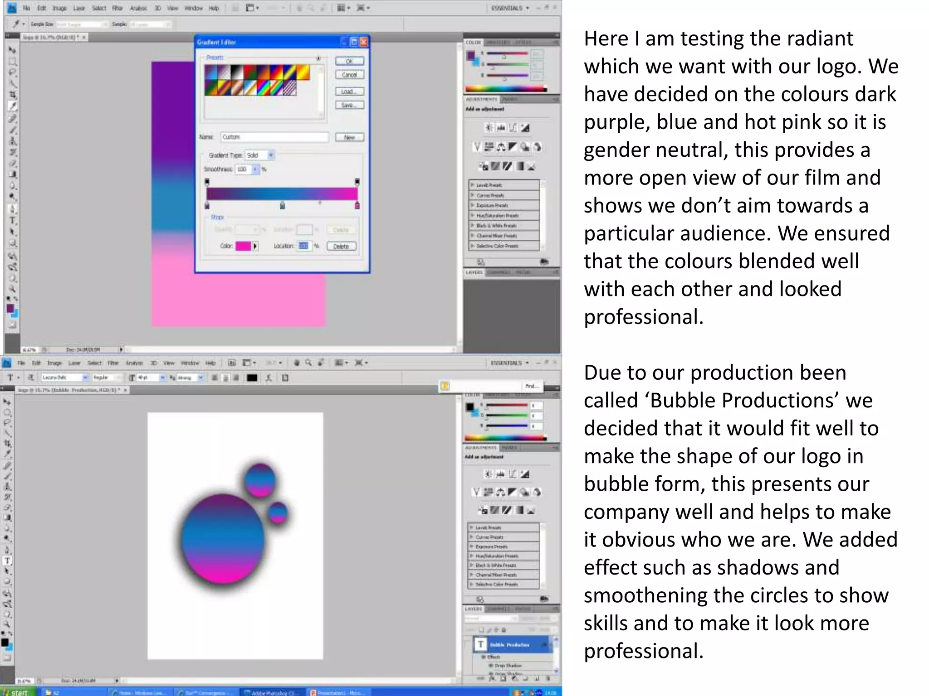Viewport: 929px width, 696px height.
Task: Open the Filter menu in lower window
Action: pyautogui.click(x=113, y=363)
